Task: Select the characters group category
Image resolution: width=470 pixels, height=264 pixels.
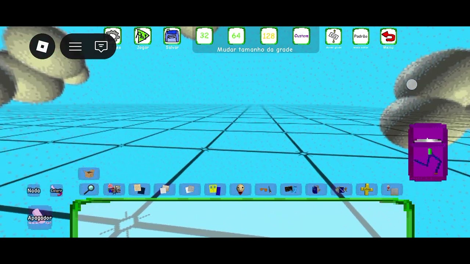Action: 114,190
